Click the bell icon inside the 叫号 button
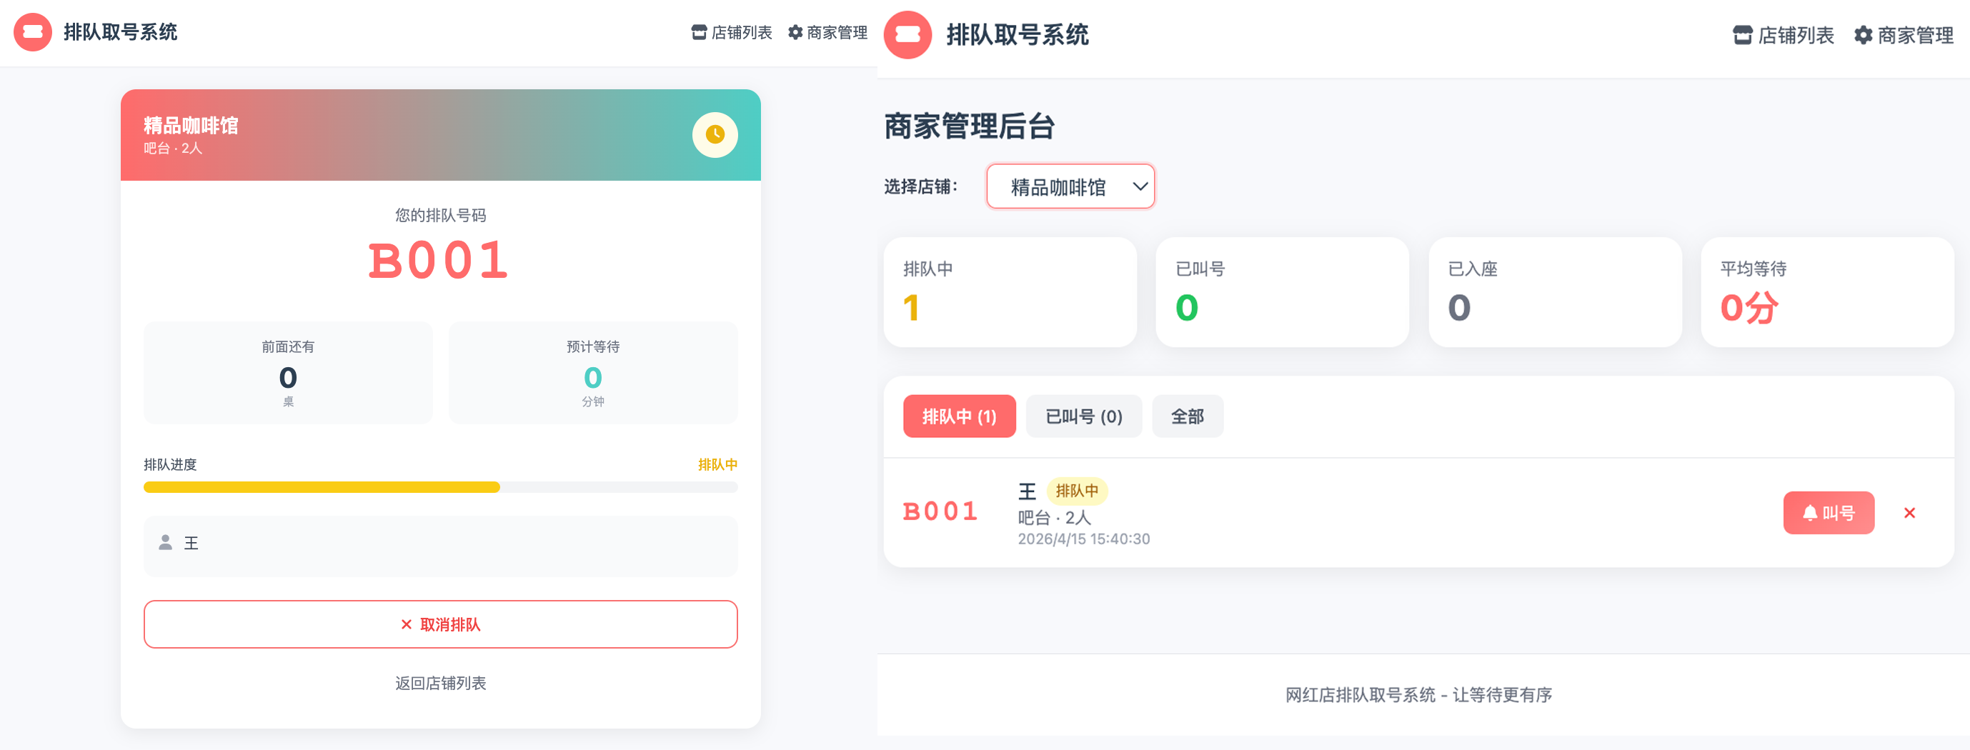The width and height of the screenshot is (1970, 750). 1809,513
